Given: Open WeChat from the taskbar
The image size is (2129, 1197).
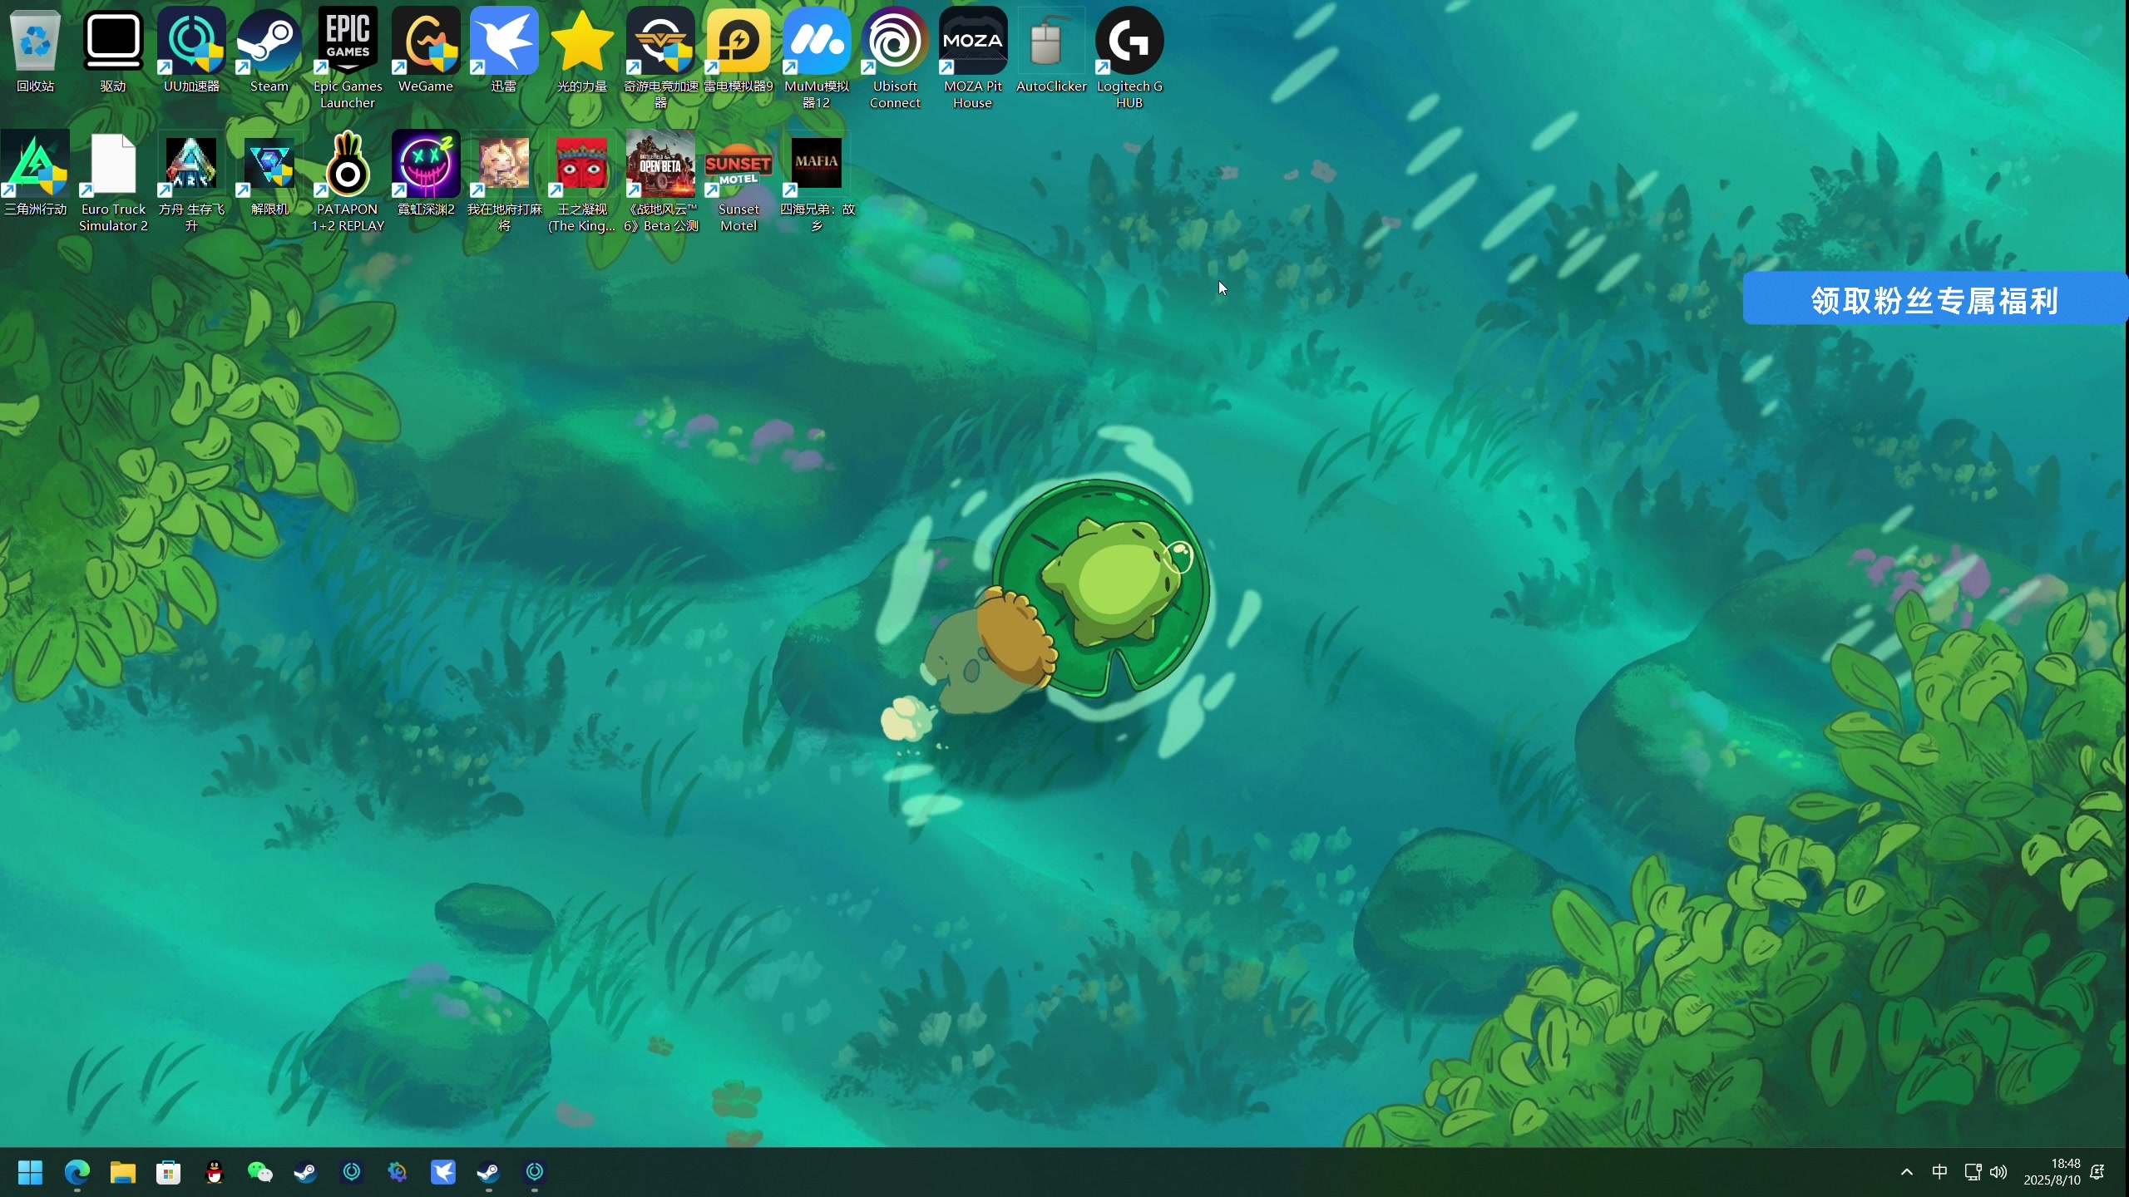Looking at the screenshot, I should coord(260,1172).
